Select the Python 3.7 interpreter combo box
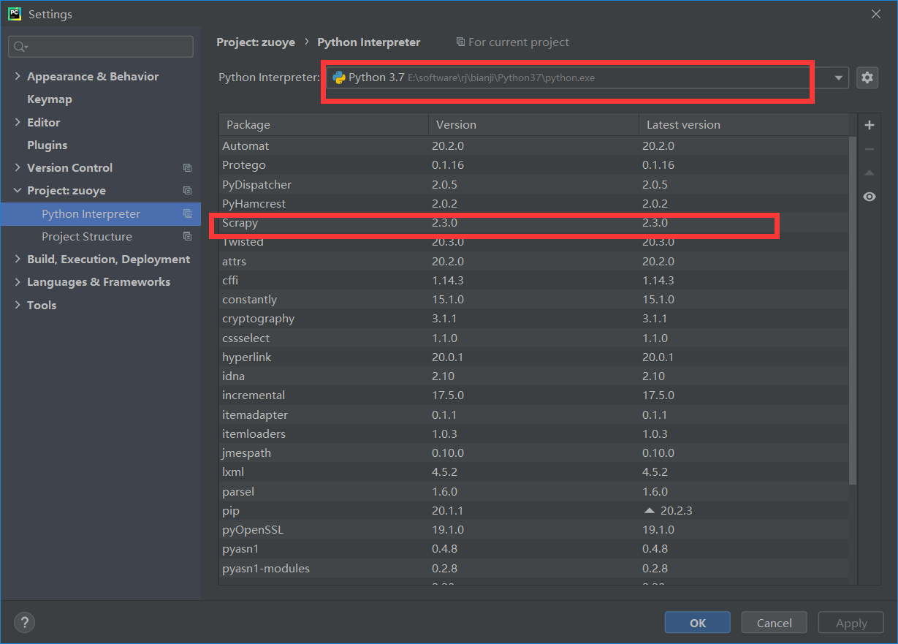This screenshot has height=644, width=898. 587,77
